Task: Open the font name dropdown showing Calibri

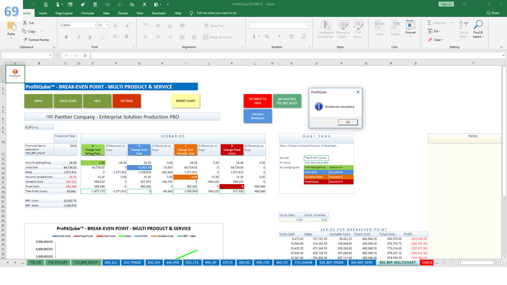Action: point(95,25)
